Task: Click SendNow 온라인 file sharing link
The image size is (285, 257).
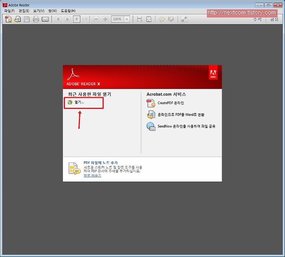Action: click(186, 126)
